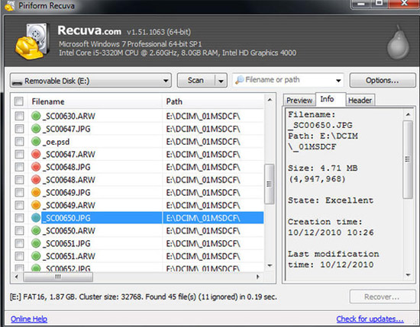Click the green status dot for _oe.psd
The image size is (420, 327).
(x=36, y=142)
